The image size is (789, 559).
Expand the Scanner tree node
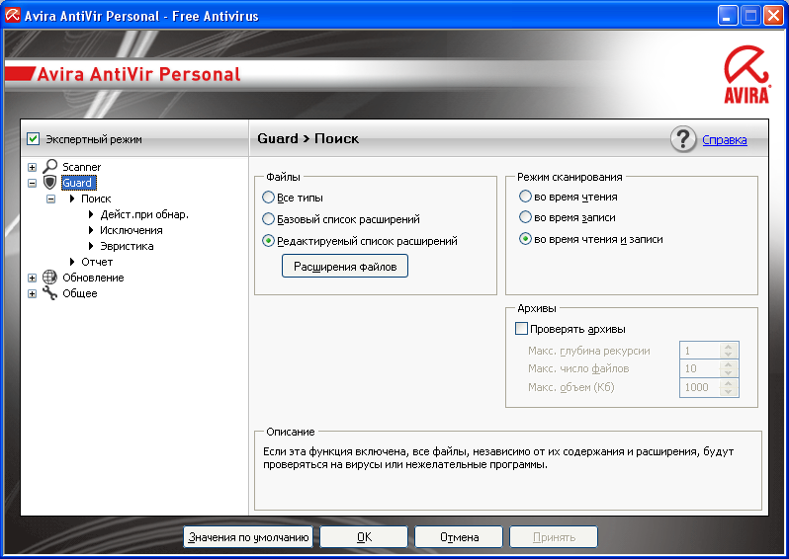[x=33, y=167]
